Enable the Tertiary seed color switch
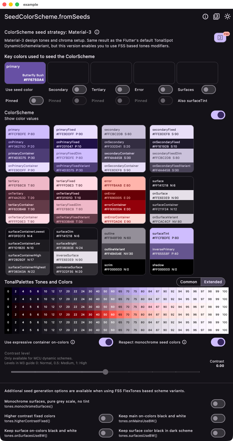The image size is (233, 441). (x=123, y=90)
